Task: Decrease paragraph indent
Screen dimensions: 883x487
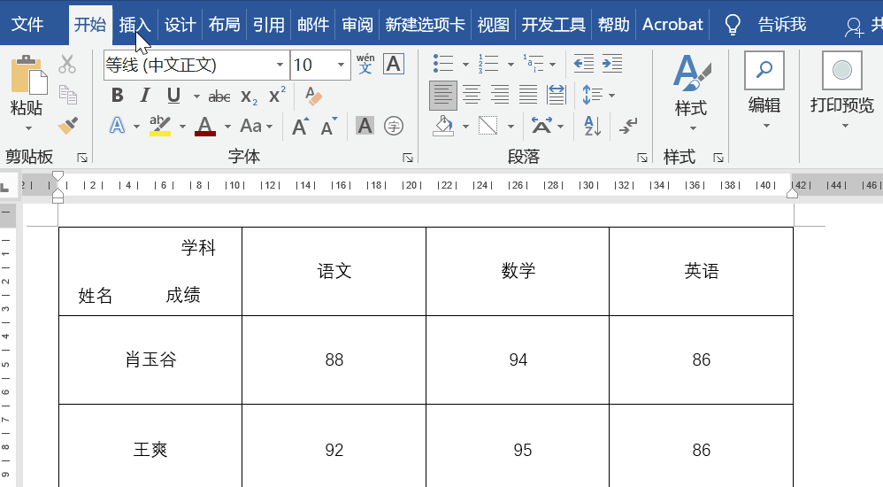Action: click(583, 64)
